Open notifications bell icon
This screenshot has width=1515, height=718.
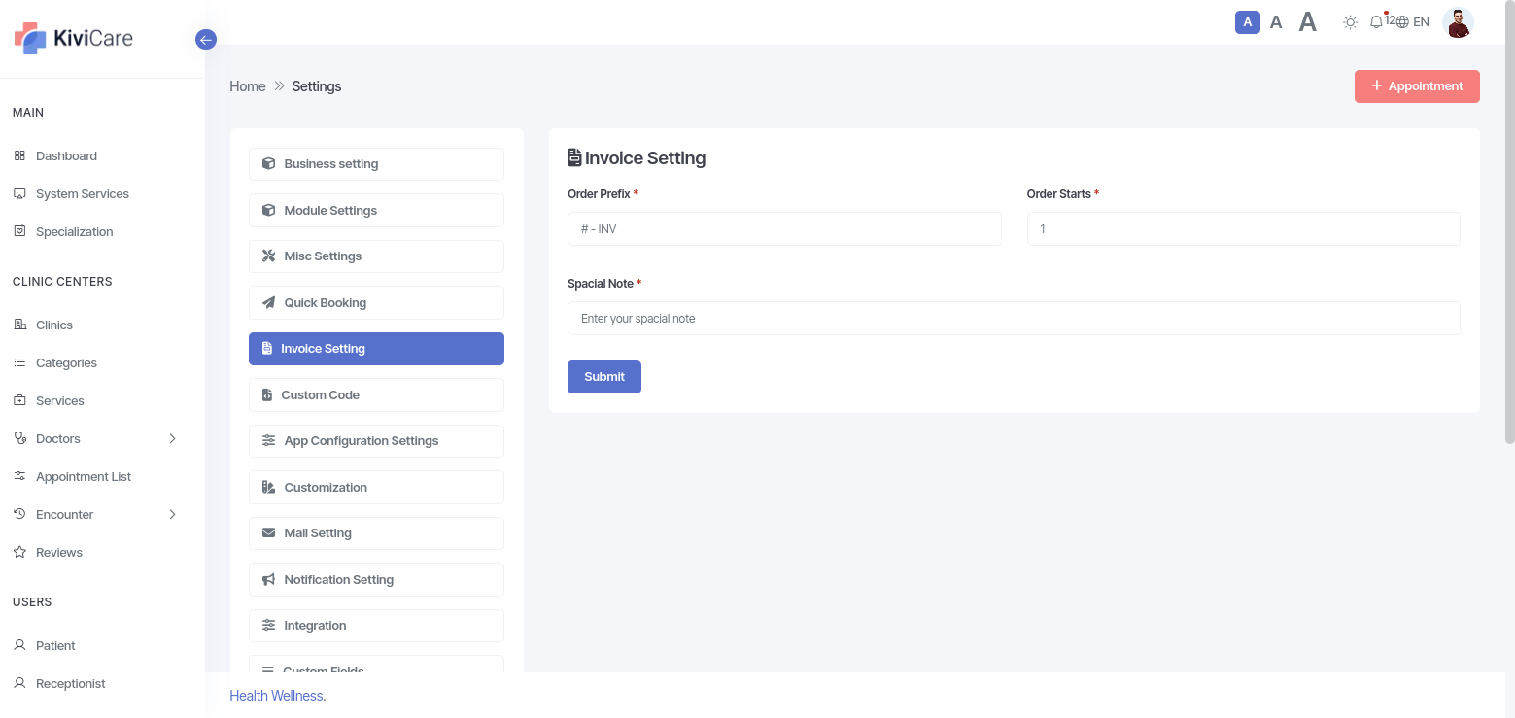[1376, 22]
